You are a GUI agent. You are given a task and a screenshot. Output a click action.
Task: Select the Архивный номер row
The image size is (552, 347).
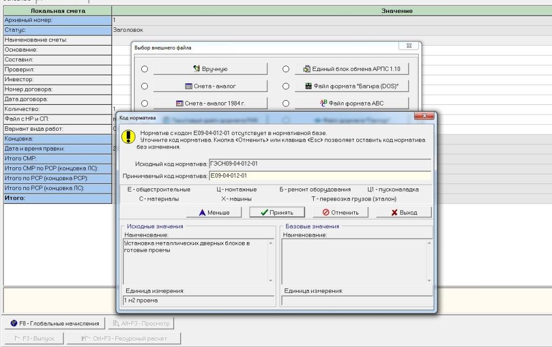coord(58,20)
